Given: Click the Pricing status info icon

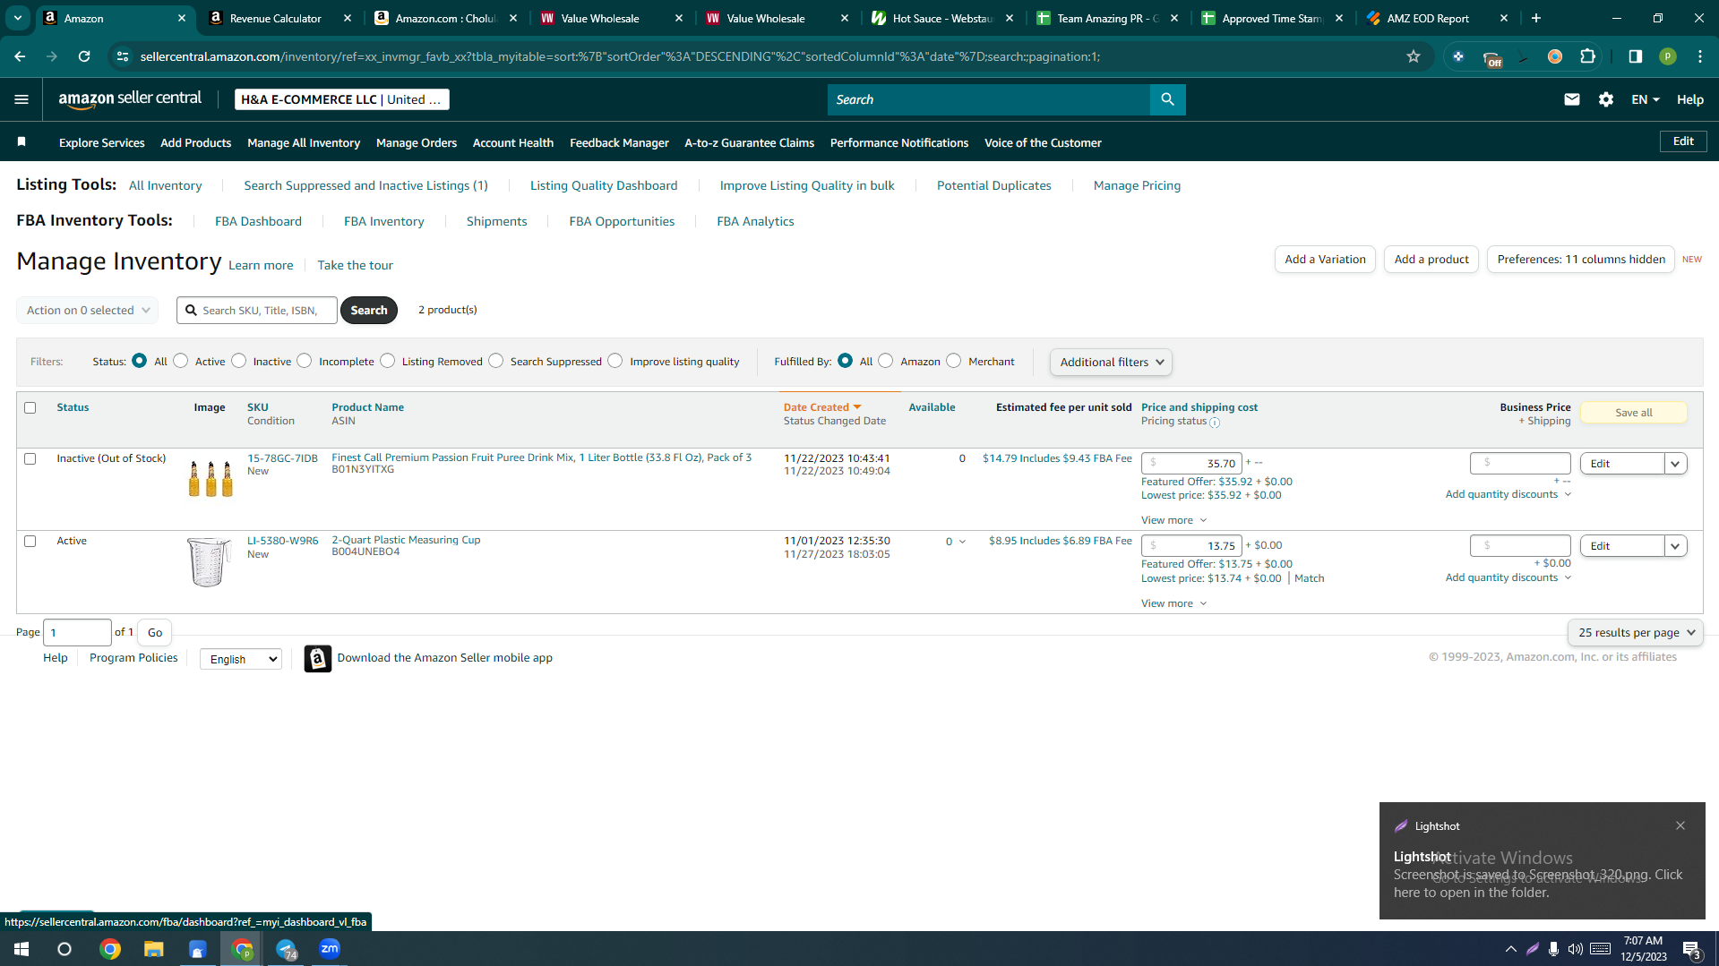Looking at the screenshot, I should (x=1215, y=422).
